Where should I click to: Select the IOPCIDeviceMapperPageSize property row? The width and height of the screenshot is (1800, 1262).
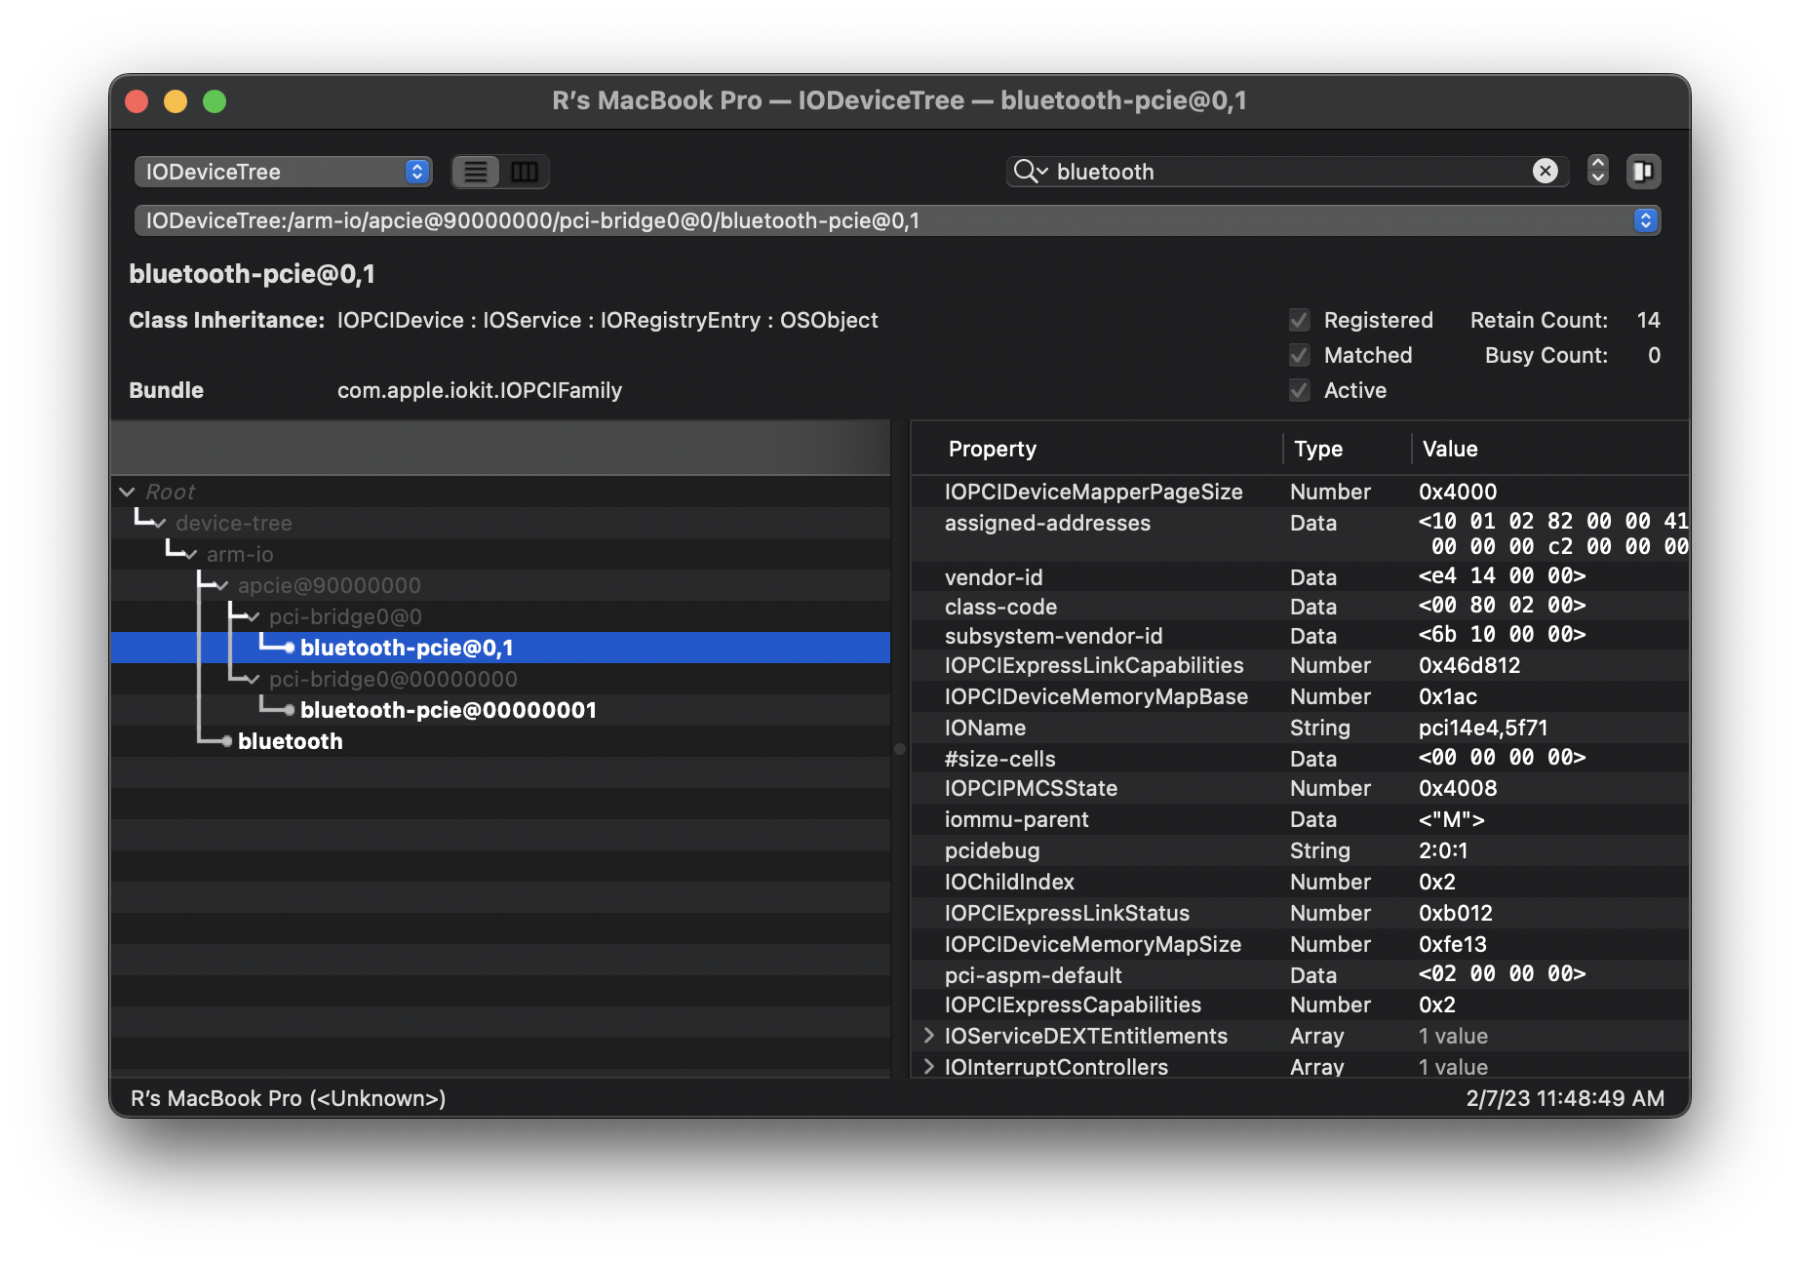(1300, 492)
